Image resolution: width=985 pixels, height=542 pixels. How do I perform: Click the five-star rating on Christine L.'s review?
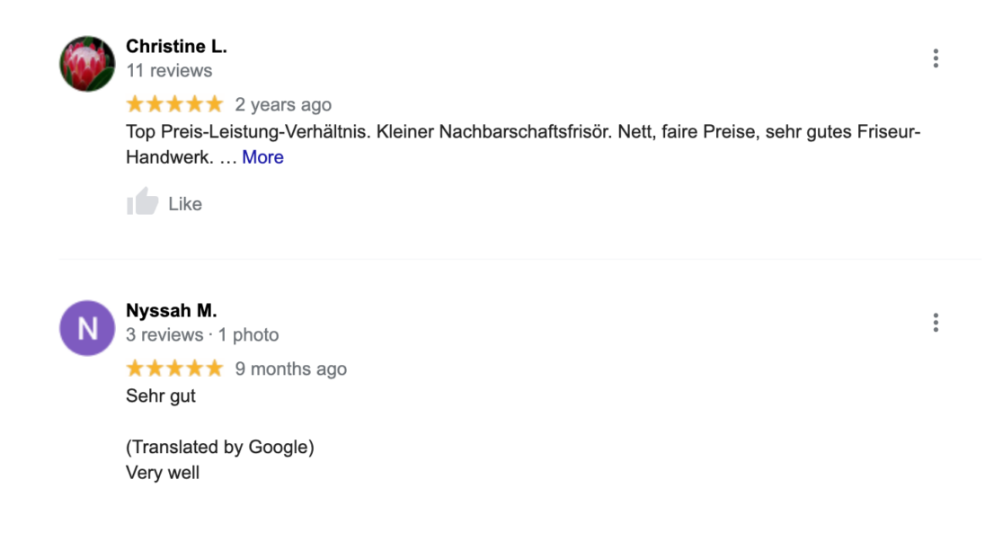point(174,103)
